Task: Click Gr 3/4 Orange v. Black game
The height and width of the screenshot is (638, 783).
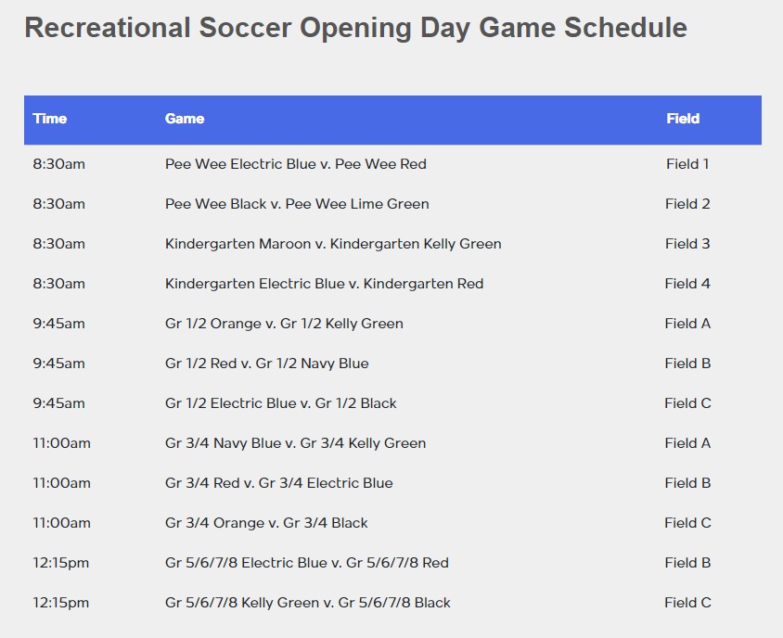Action: point(266,524)
